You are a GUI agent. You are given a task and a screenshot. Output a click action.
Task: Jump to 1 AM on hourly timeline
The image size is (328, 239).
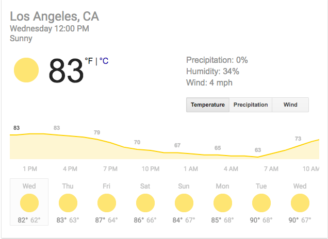pos(191,169)
